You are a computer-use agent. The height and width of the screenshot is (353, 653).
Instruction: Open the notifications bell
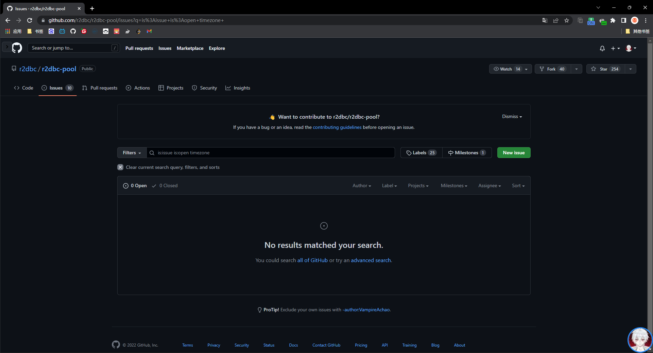[x=602, y=48]
